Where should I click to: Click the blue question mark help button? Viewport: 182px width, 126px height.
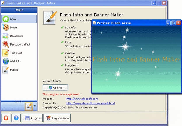coord(16,118)
